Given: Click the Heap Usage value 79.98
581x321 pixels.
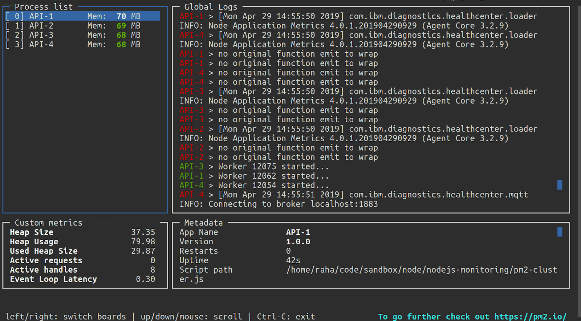Looking at the screenshot, I should pyautogui.click(x=143, y=242).
